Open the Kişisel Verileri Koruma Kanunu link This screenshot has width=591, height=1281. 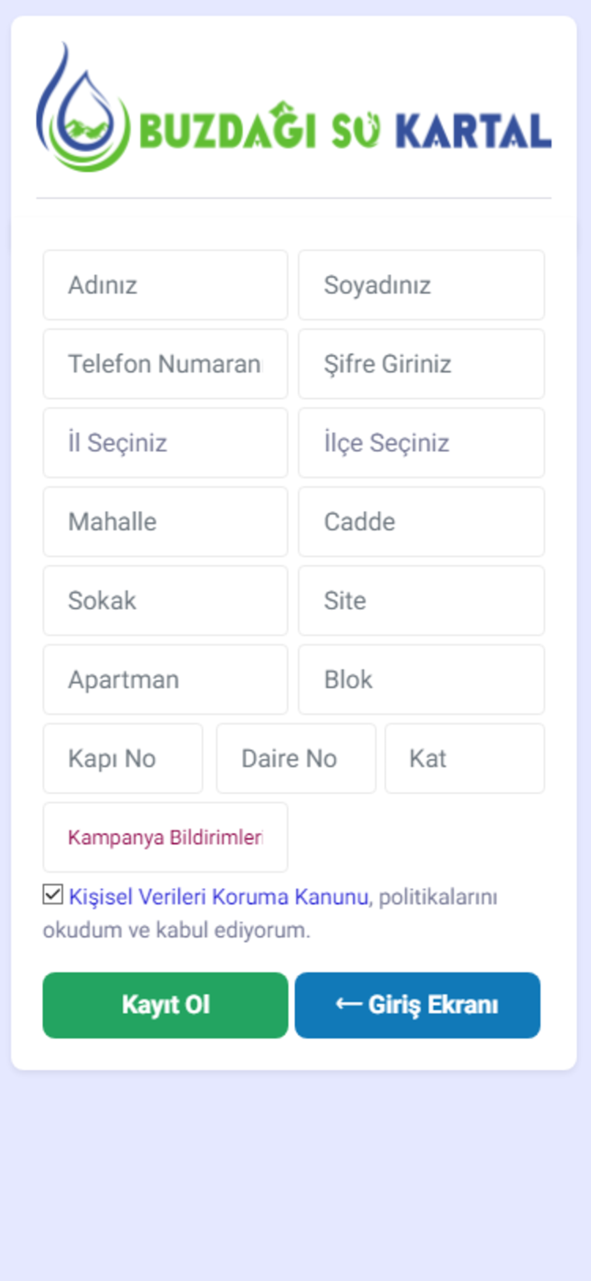pos(218,897)
